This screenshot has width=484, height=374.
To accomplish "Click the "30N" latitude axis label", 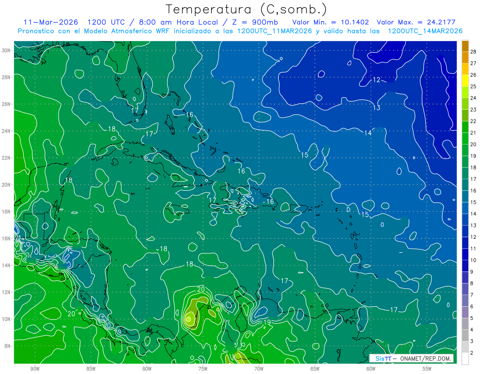I will [7, 50].
